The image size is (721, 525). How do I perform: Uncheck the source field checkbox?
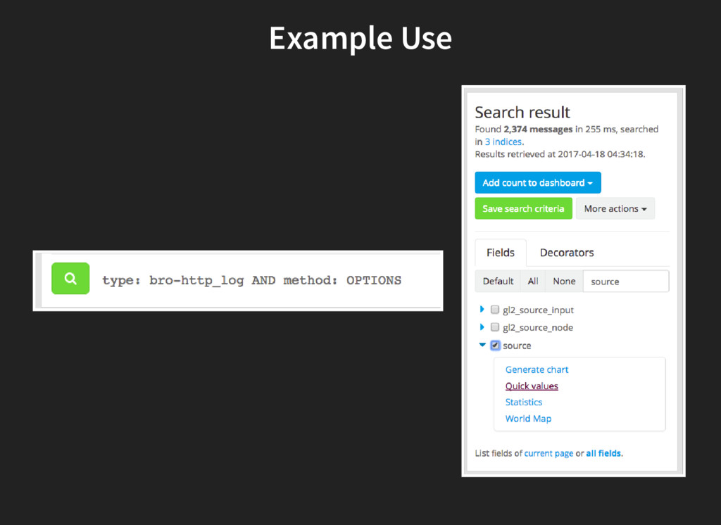(x=495, y=346)
